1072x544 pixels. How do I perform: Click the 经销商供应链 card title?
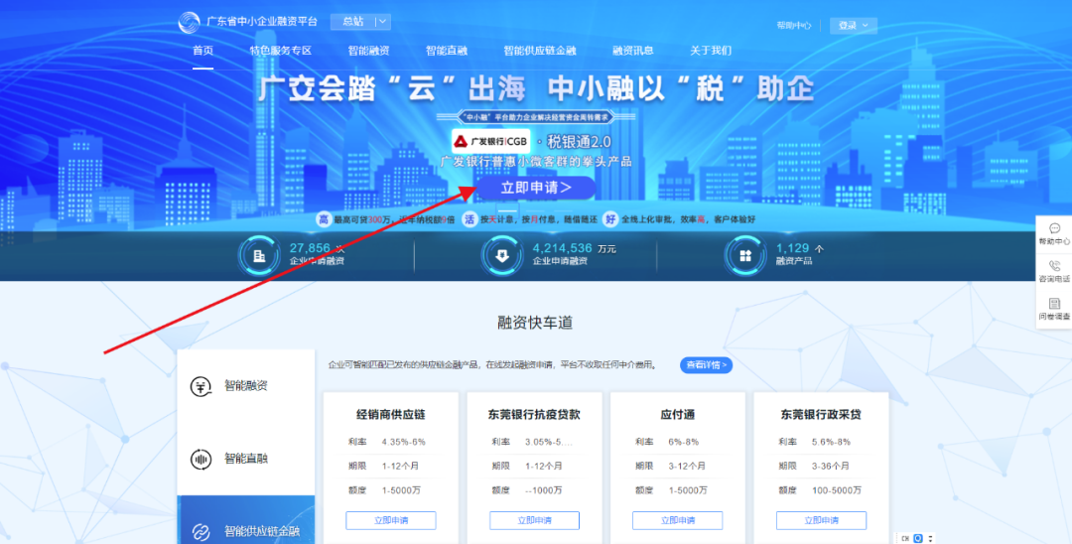pyautogui.click(x=391, y=415)
